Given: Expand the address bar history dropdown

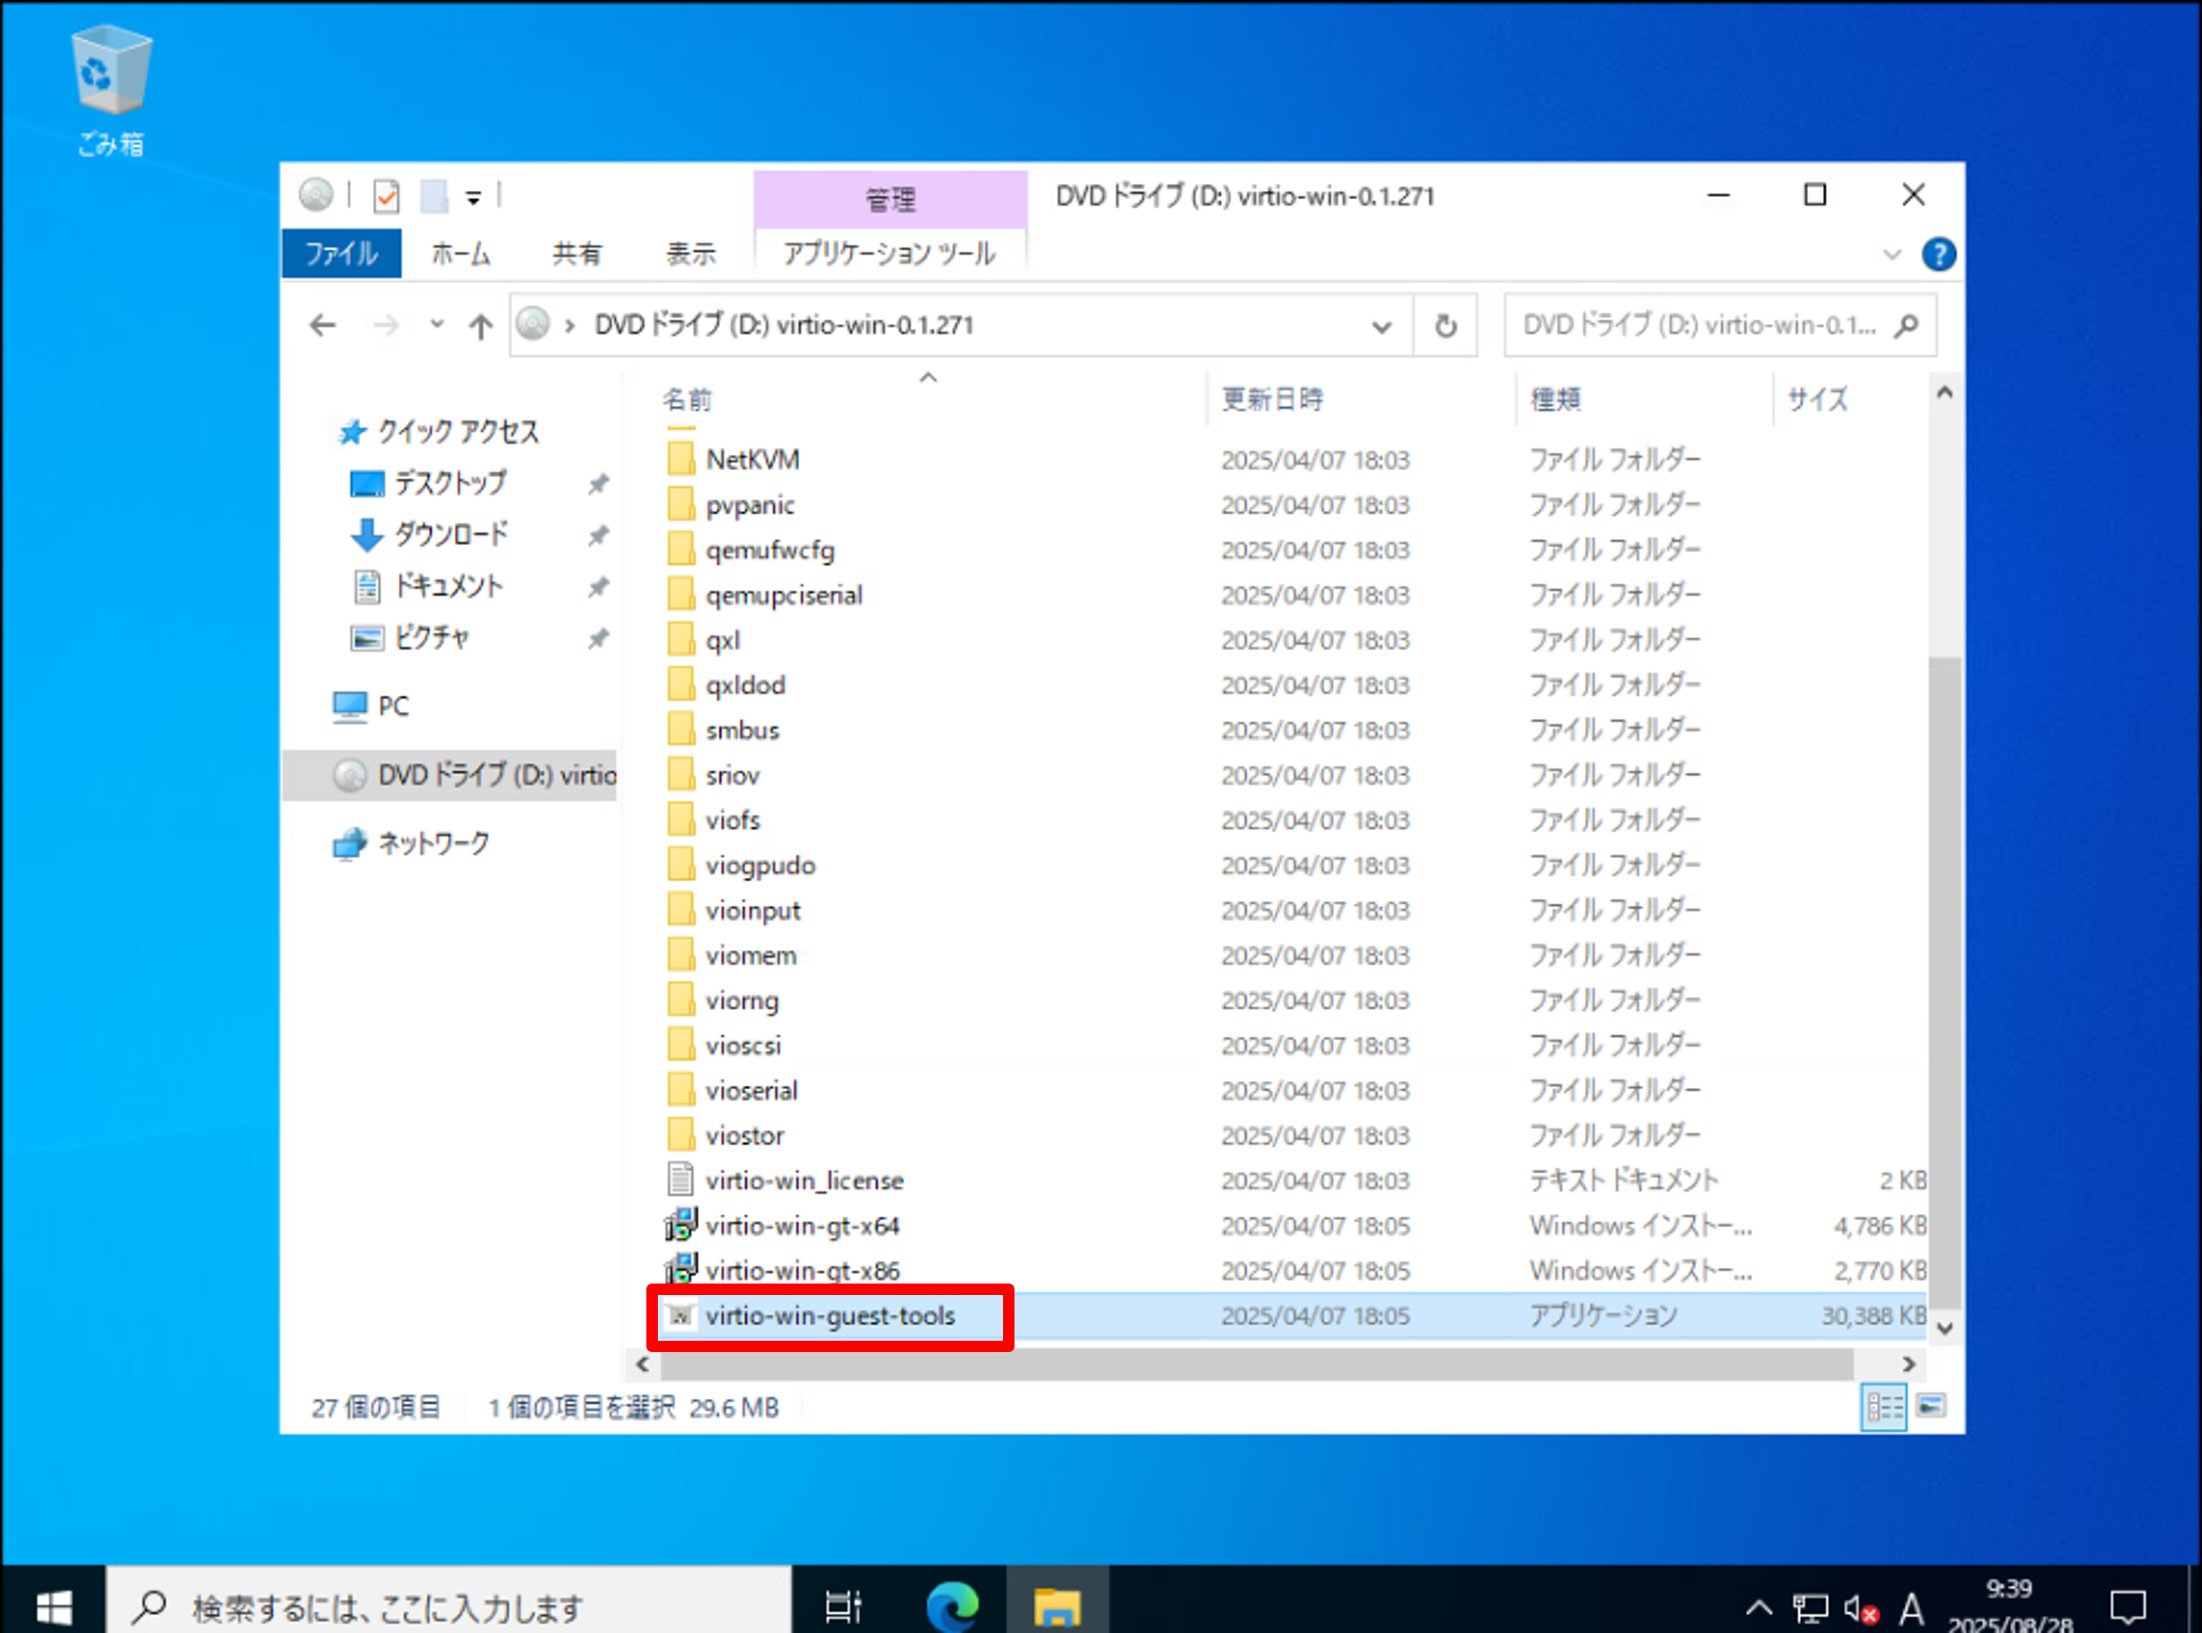Looking at the screenshot, I should tap(1381, 327).
